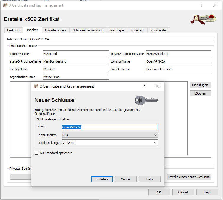Select the Schlüsselverwendung tab

[88, 30]
